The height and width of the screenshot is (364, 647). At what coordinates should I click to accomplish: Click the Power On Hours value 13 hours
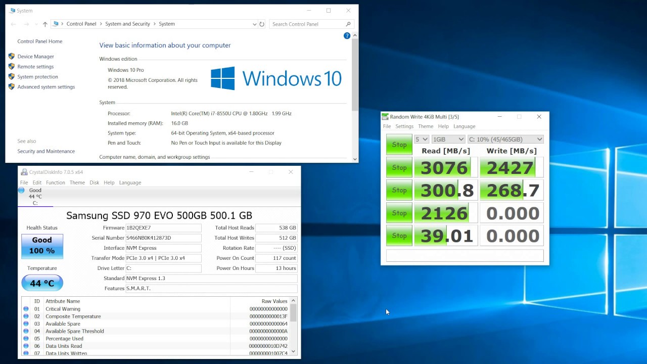point(276,268)
